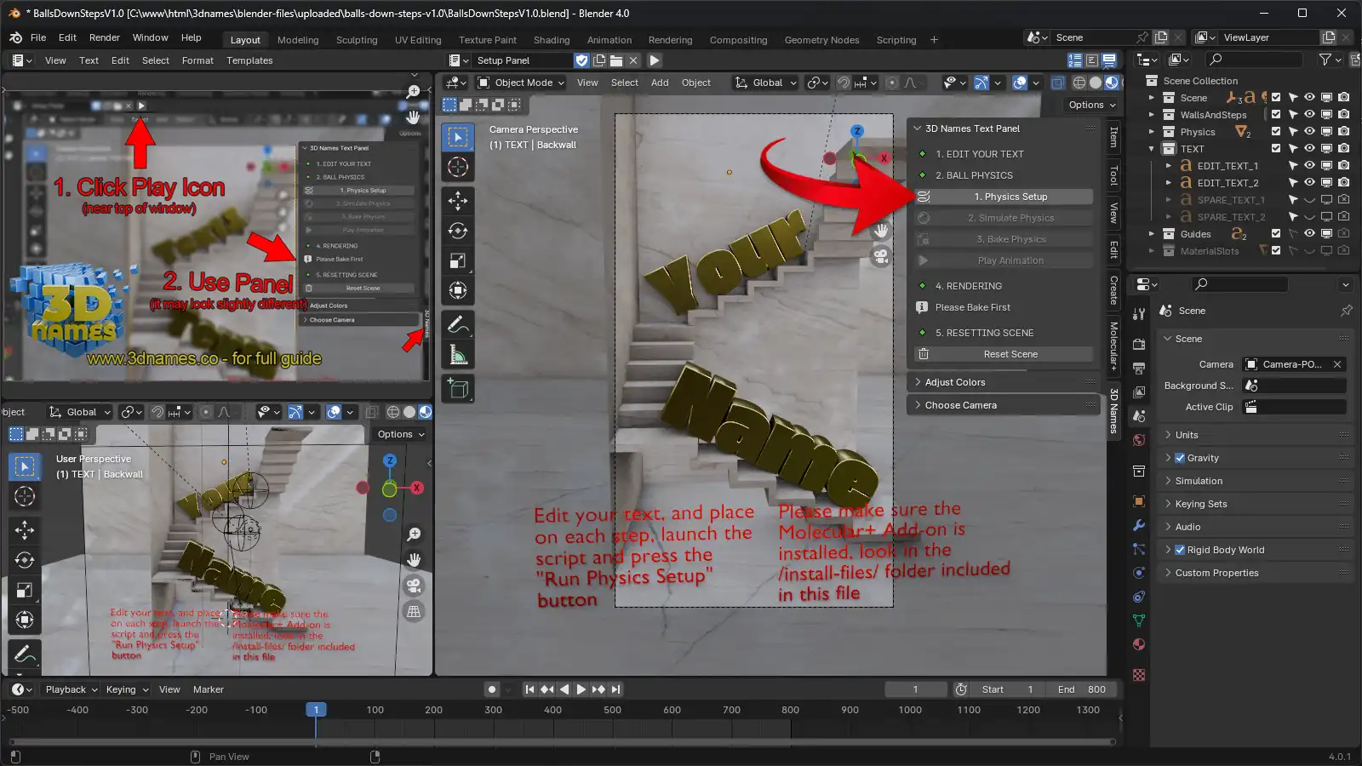Open the main viewport Options dropdown
Image resolution: width=1362 pixels, height=766 pixels.
tap(1092, 105)
